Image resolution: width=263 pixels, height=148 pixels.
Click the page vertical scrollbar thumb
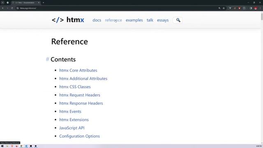262,16
